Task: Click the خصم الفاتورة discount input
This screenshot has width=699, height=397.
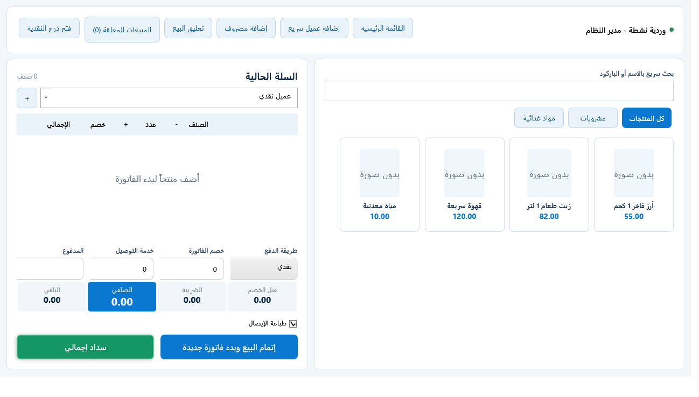Action: (192, 268)
